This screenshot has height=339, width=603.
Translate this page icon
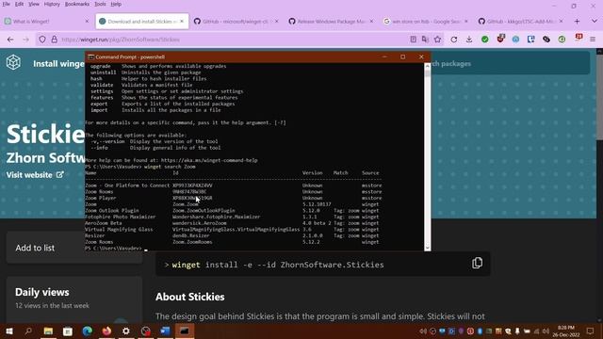tap(425, 40)
